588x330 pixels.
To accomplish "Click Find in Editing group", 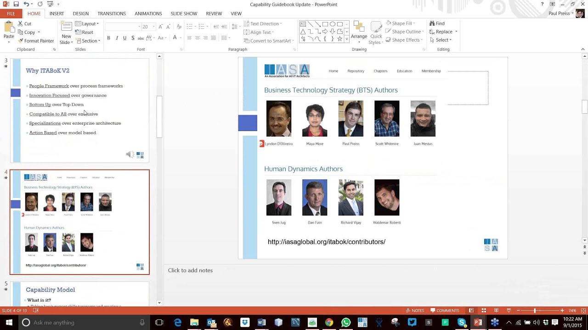I will 437,23.
